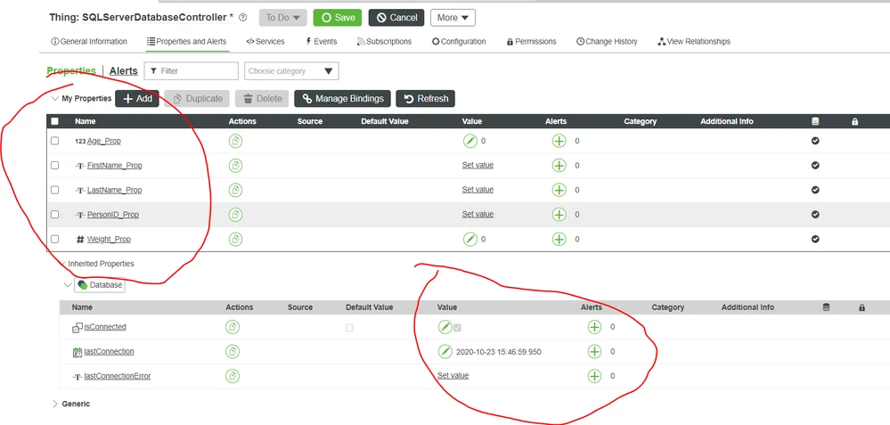The width and height of the screenshot is (890, 425).
Task: Add alert plus icon for FirstName_Prop
Action: pyautogui.click(x=559, y=165)
